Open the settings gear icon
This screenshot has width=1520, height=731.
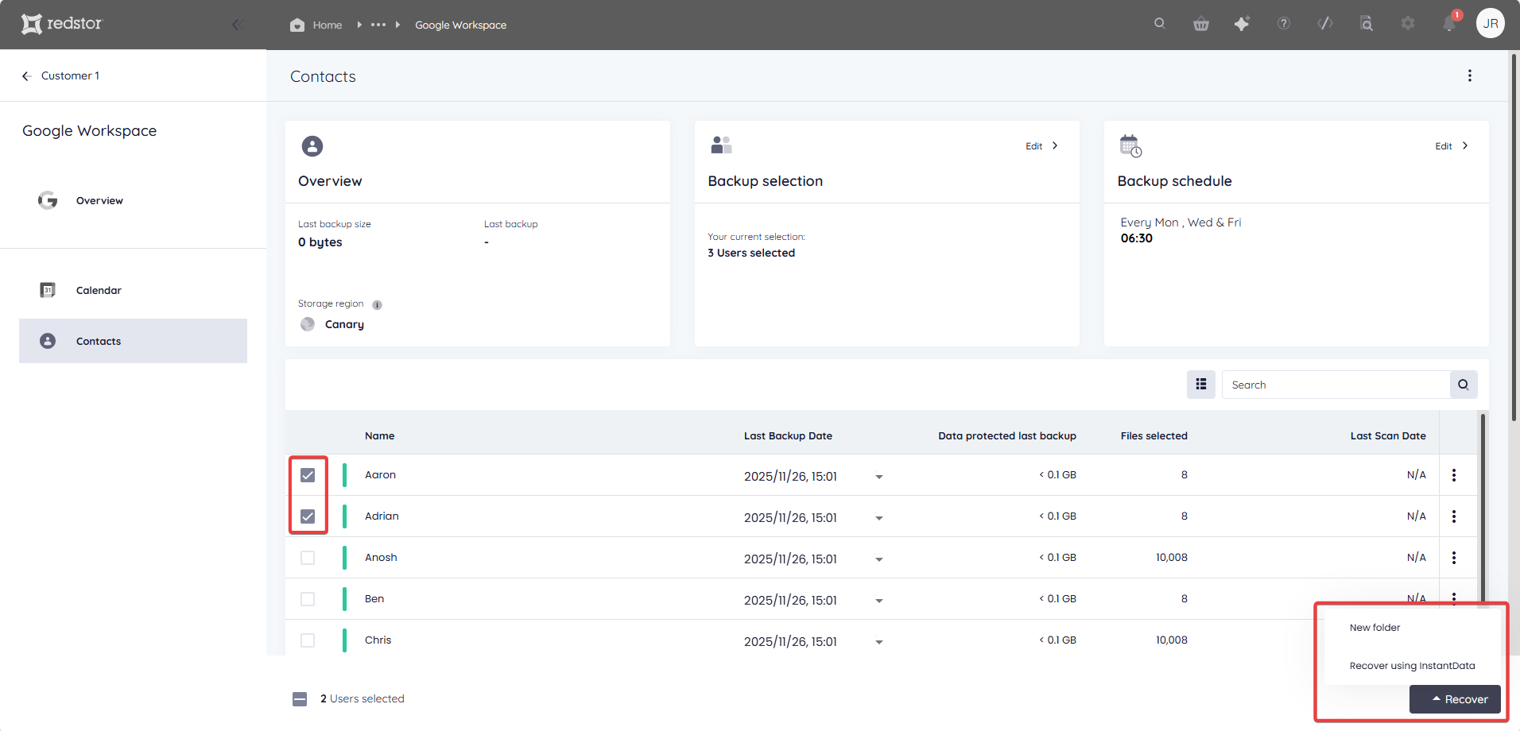[1408, 24]
